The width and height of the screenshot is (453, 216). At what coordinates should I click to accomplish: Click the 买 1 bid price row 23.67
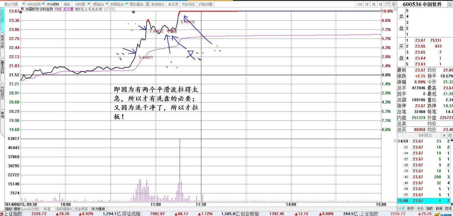click(x=420, y=41)
